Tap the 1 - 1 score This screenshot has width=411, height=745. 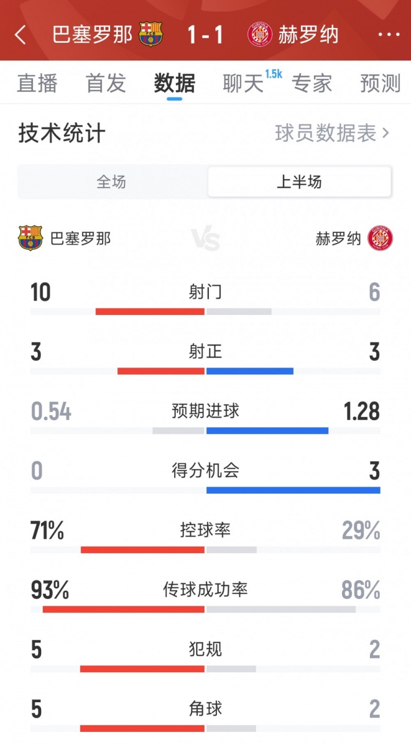[x=205, y=35]
